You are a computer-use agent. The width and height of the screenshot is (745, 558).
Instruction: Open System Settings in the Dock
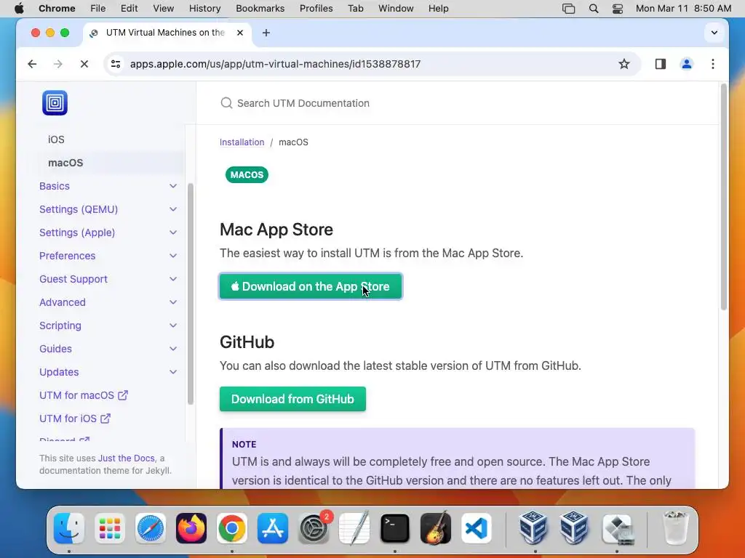point(314,528)
